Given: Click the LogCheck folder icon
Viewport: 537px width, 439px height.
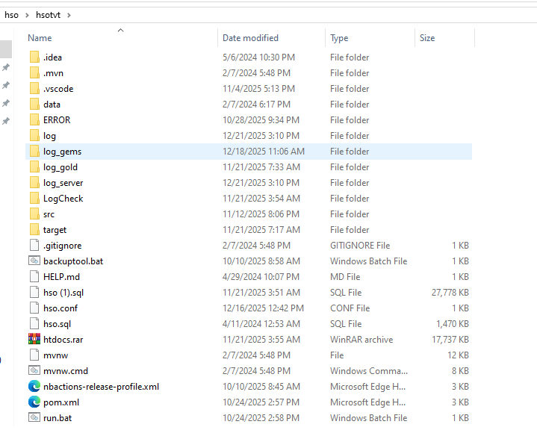Looking at the screenshot, I should [34, 199].
